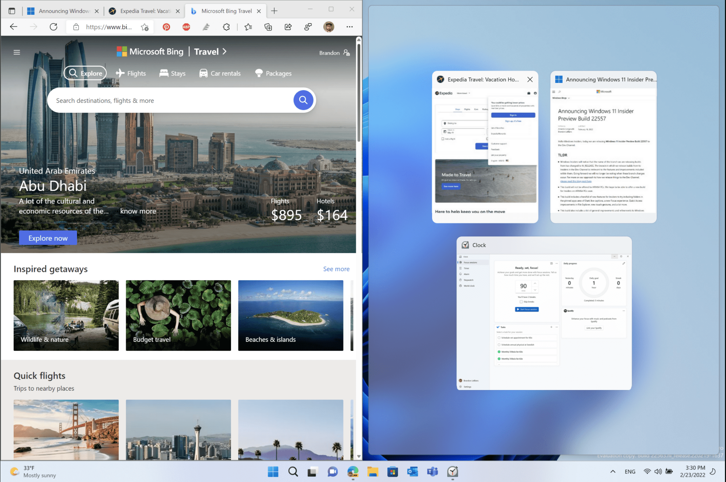This screenshot has height=482, width=726.
Task: Open World clock in the Clock sidebar
Action: click(469, 286)
